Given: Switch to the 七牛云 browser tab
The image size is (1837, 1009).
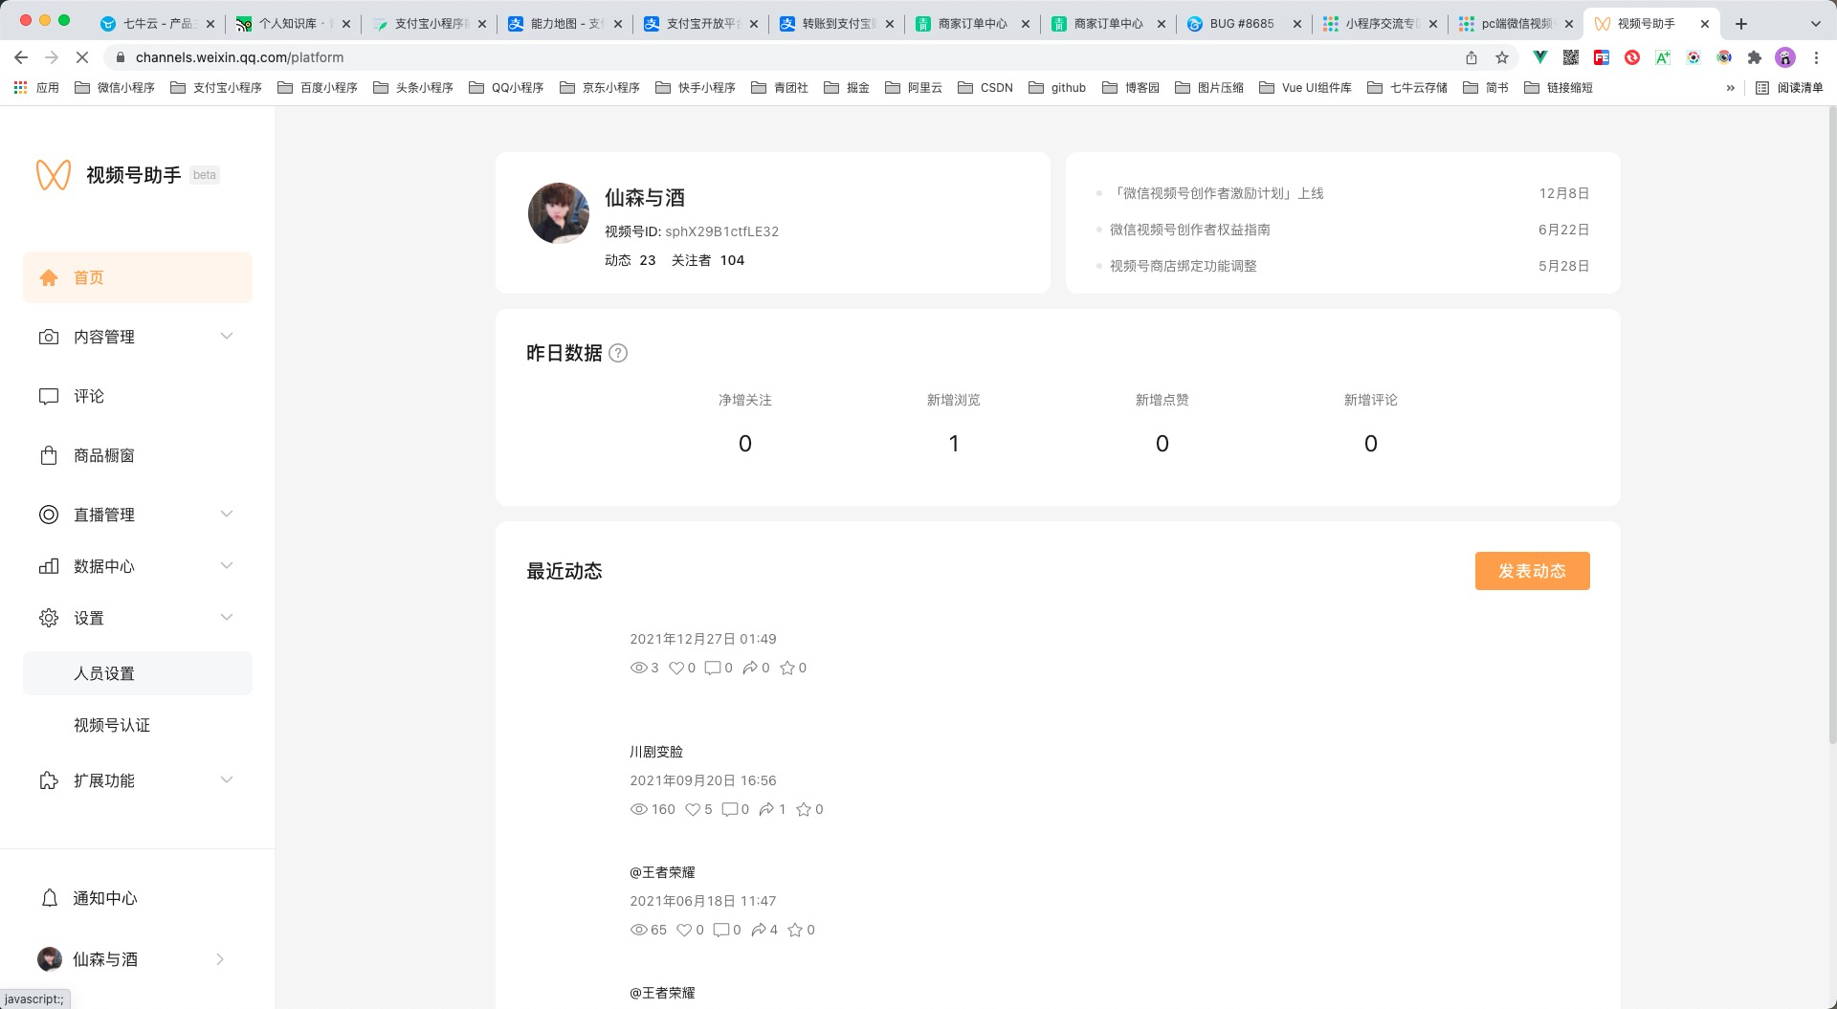Looking at the screenshot, I should (x=158, y=23).
